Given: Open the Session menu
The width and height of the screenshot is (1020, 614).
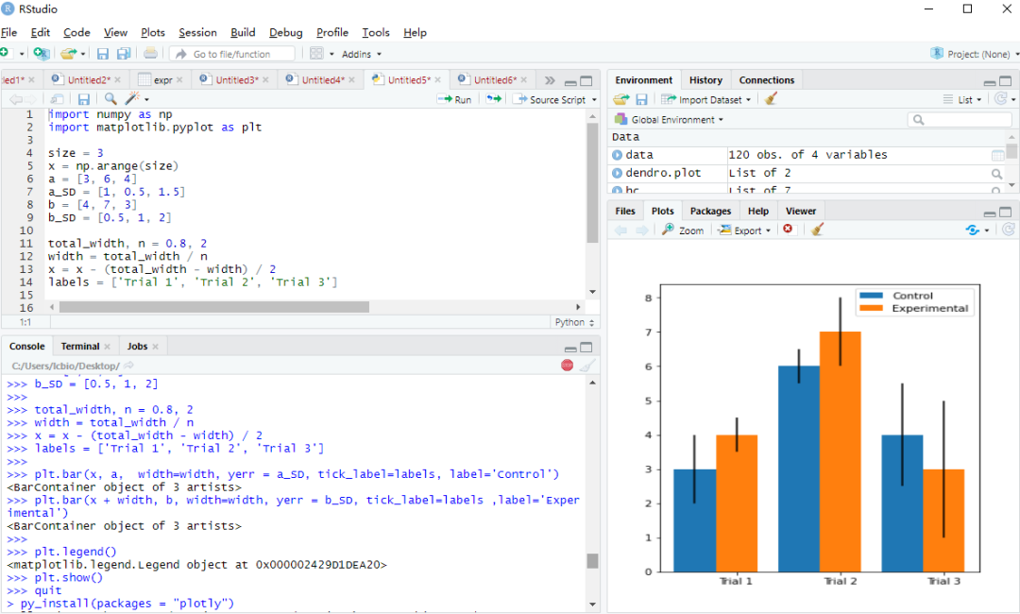Looking at the screenshot, I should point(197,32).
